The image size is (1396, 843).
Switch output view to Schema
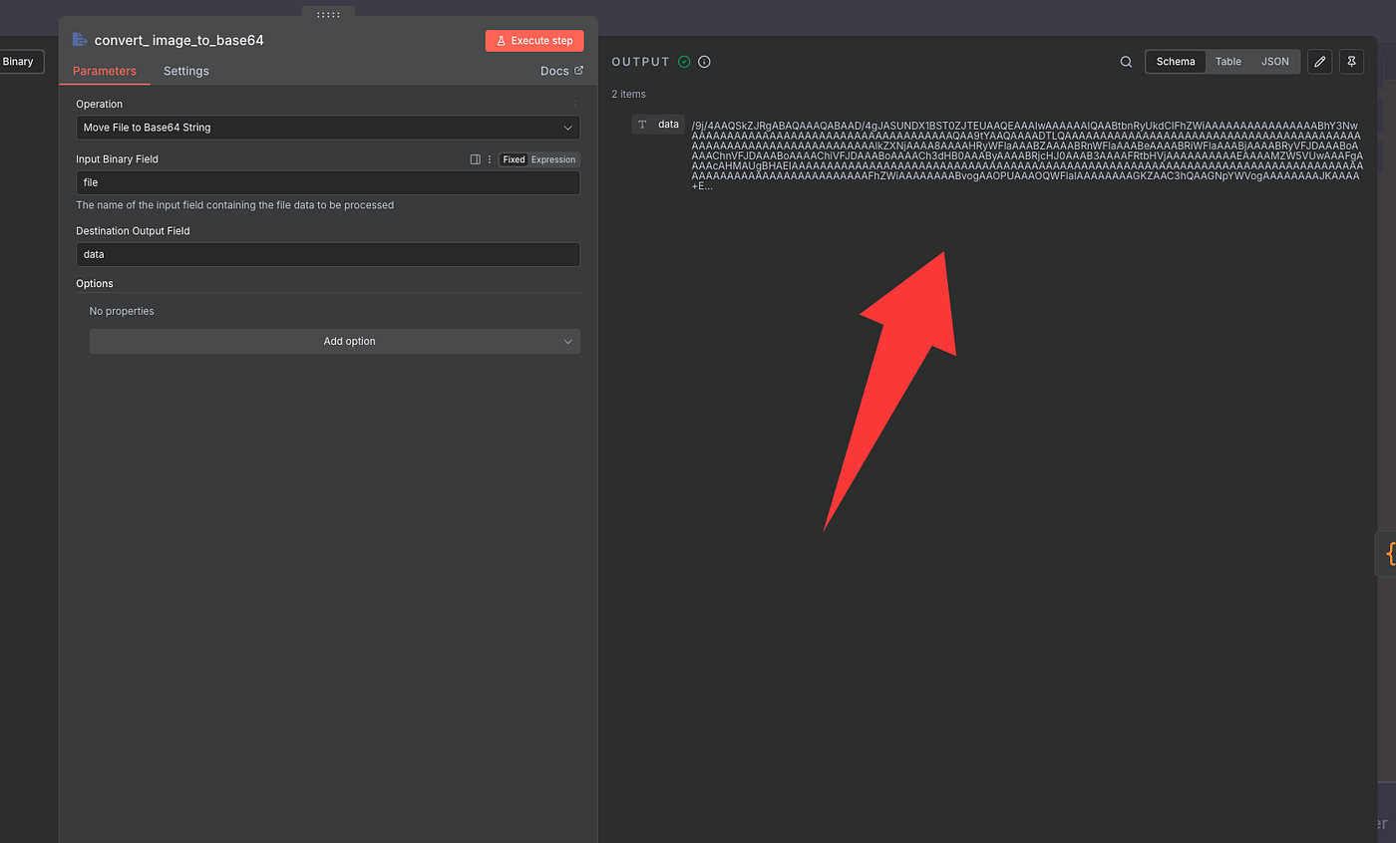pyautogui.click(x=1175, y=62)
